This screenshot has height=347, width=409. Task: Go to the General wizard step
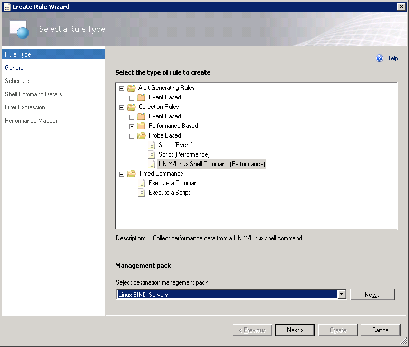click(x=15, y=68)
